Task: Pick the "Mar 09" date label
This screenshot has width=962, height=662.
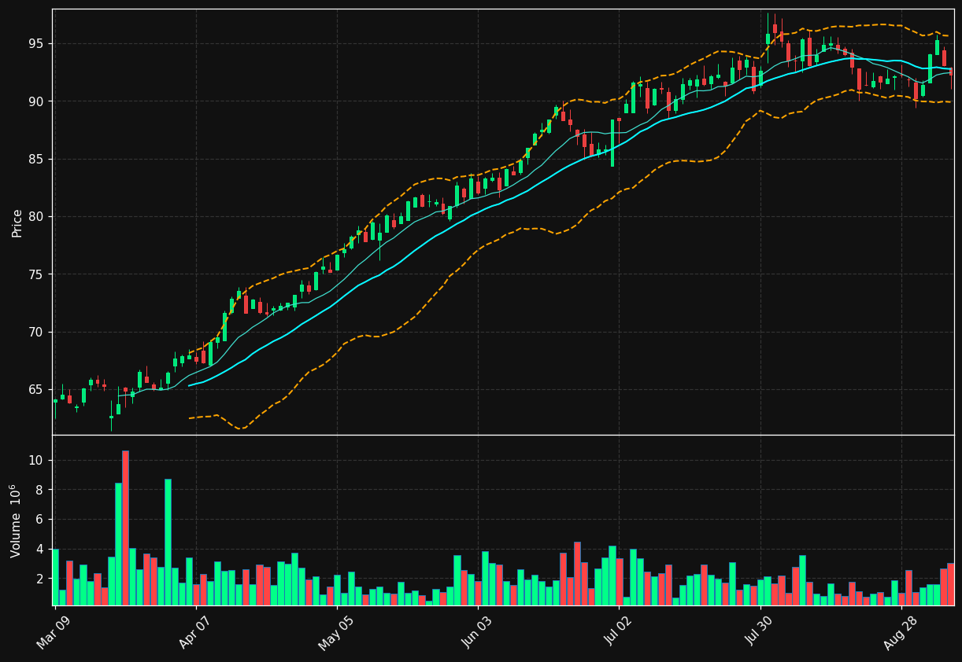Action: 52,631
